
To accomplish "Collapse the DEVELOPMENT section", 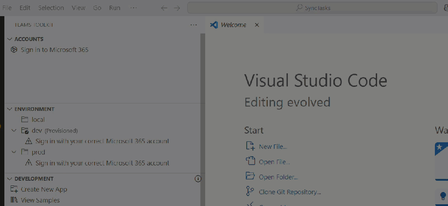I will pos(10,179).
